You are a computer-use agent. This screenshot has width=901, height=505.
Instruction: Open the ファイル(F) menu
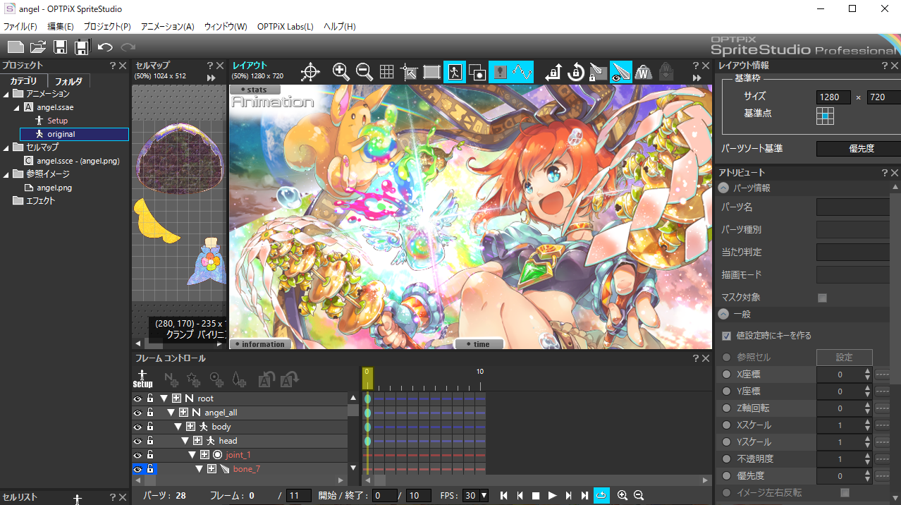coord(20,27)
